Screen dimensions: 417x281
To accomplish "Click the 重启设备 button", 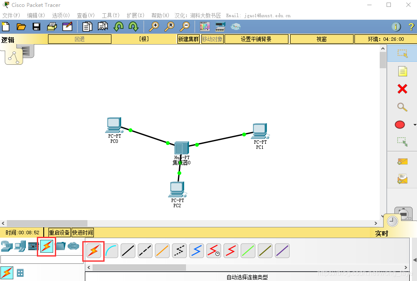I will tap(59, 233).
